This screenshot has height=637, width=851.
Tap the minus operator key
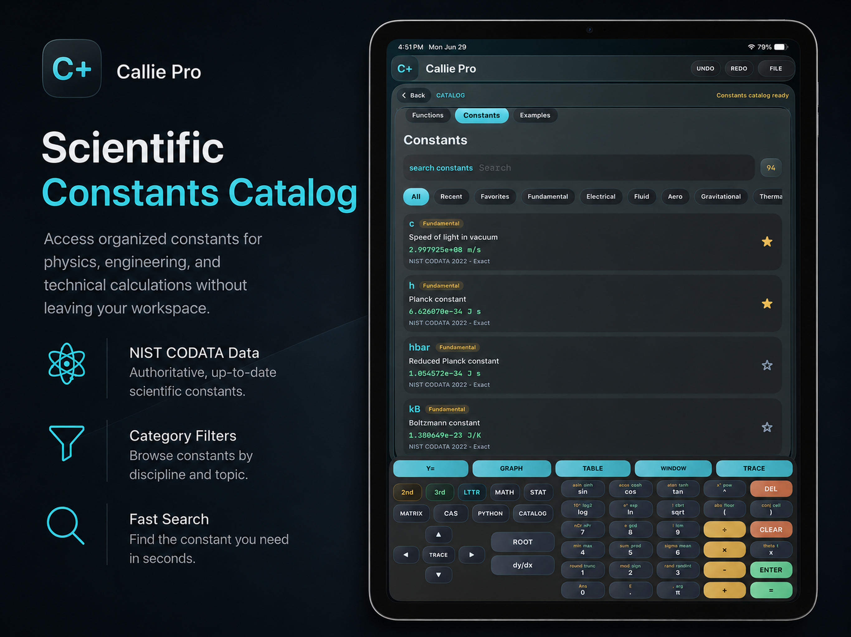725,570
